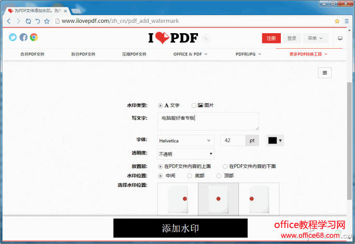Click the black 添加水印 button
The width and height of the screenshot is (355, 244).
[x=180, y=228]
